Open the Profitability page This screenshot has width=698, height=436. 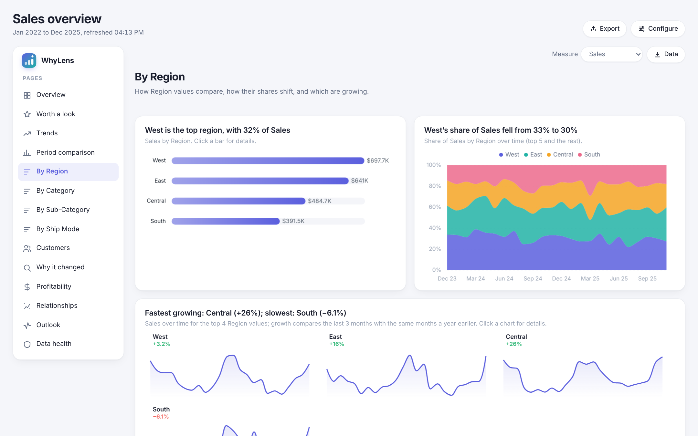[x=68, y=286]
